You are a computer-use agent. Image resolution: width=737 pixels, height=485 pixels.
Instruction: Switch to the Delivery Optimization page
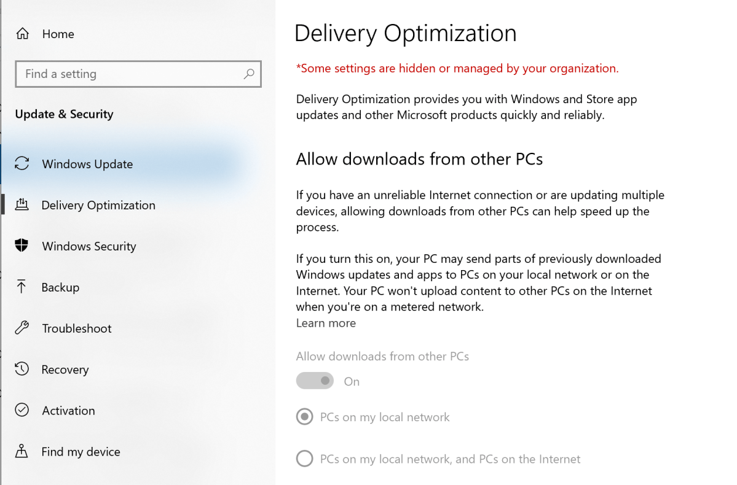click(x=98, y=205)
